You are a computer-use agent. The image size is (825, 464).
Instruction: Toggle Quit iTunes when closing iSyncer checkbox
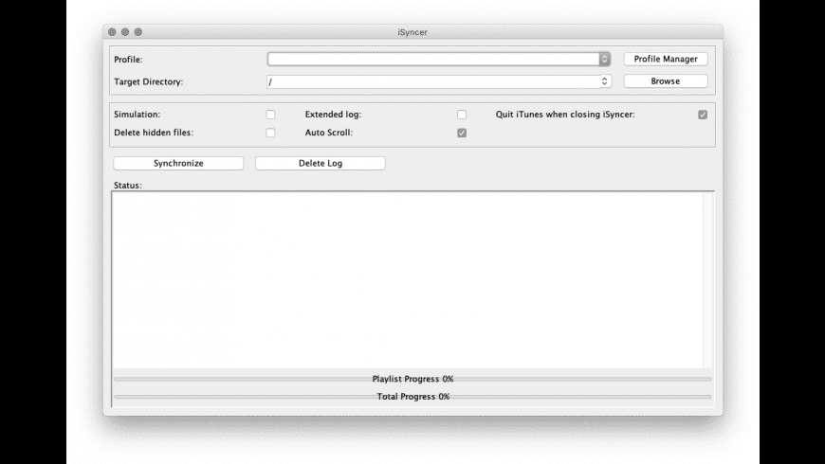pyautogui.click(x=703, y=115)
